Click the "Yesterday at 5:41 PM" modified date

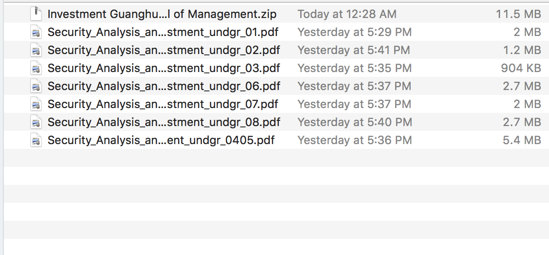354,50
